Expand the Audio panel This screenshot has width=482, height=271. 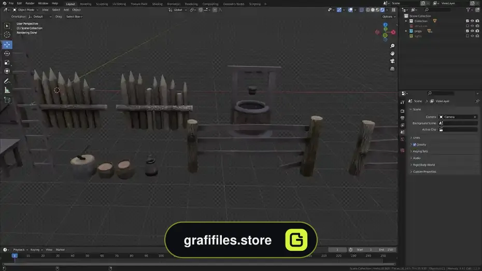(417, 158)
